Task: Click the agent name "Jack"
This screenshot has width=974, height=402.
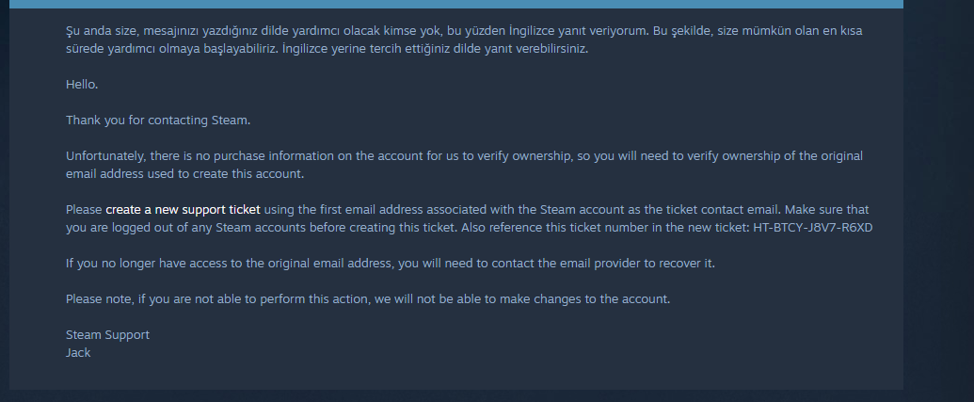Action: 78,353
